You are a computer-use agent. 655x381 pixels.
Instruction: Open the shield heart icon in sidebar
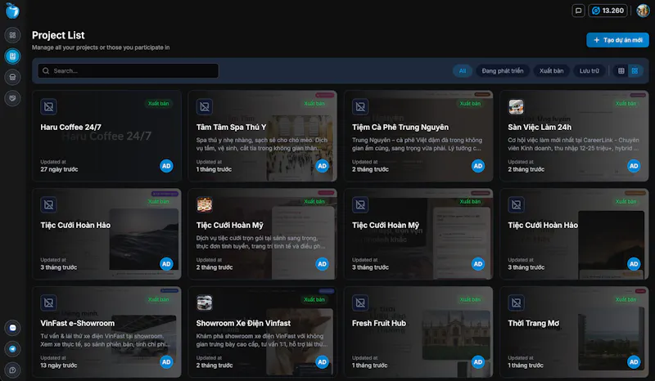point(12,98)
